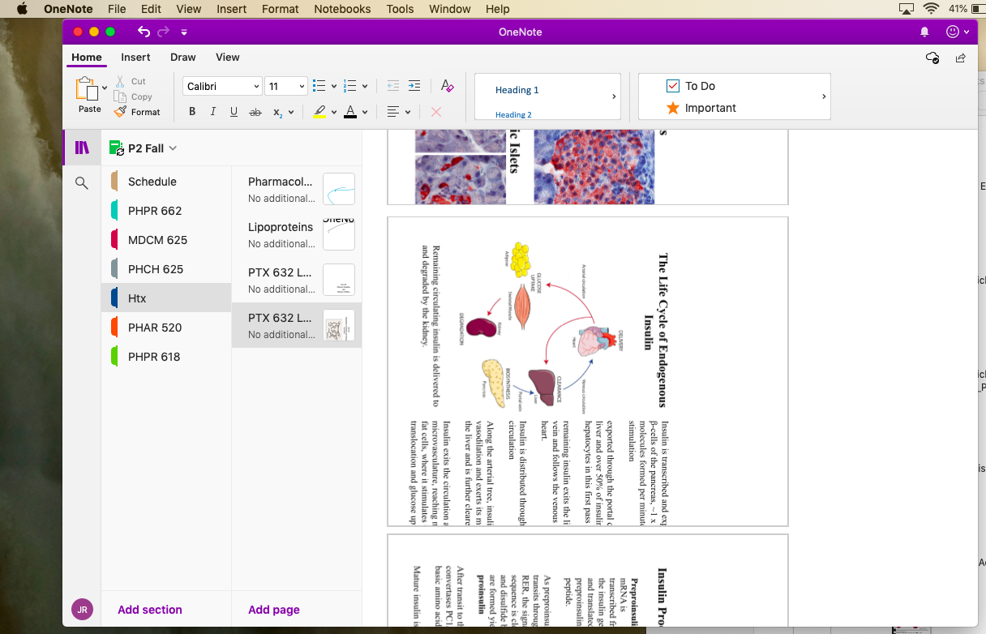Open the Calibri font dropdown
This screenshot has height=634, width=986.
tap(223, 86)
